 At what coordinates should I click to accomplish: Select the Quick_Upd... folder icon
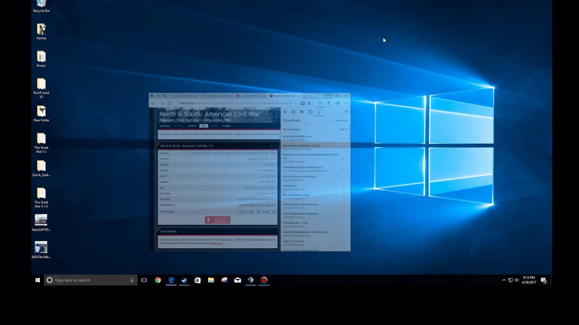click(41, 169)
